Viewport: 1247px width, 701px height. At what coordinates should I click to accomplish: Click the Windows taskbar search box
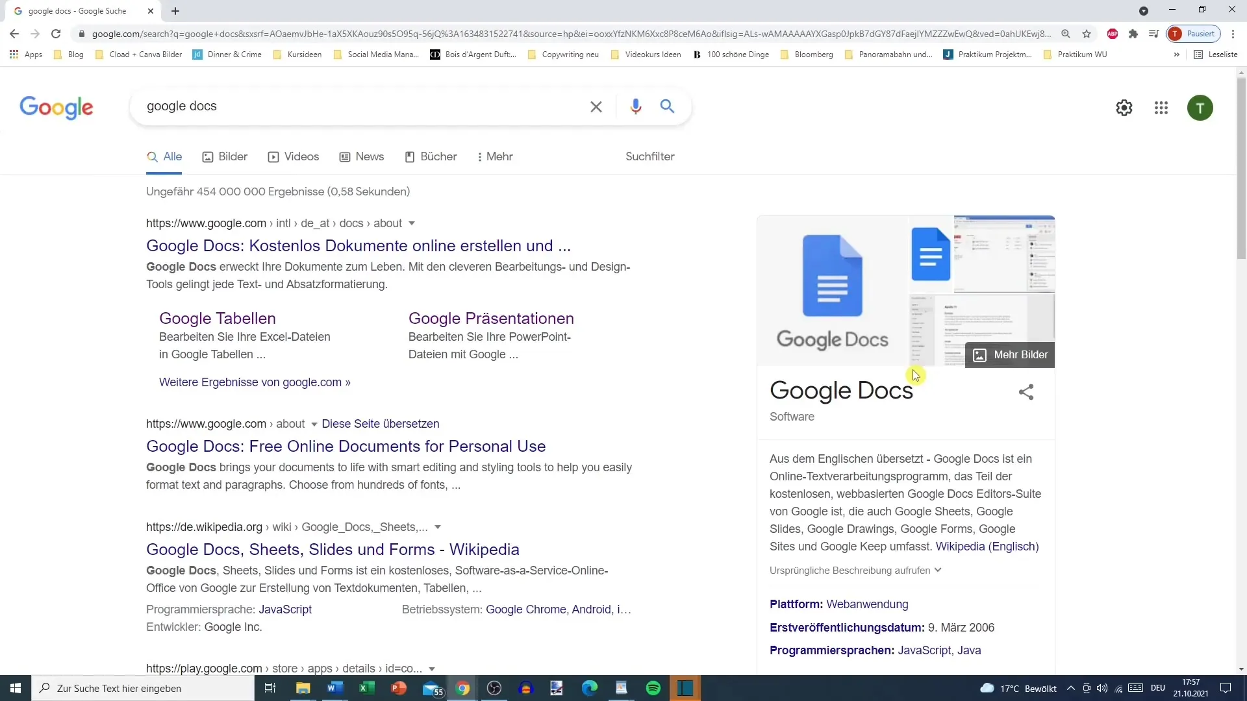pyautogui.click(x=143, y=688)
